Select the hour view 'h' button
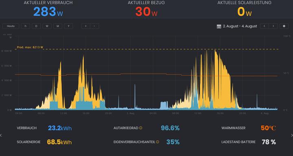The height and width of the screenshot is (156, 293). [x=25, y=26]
